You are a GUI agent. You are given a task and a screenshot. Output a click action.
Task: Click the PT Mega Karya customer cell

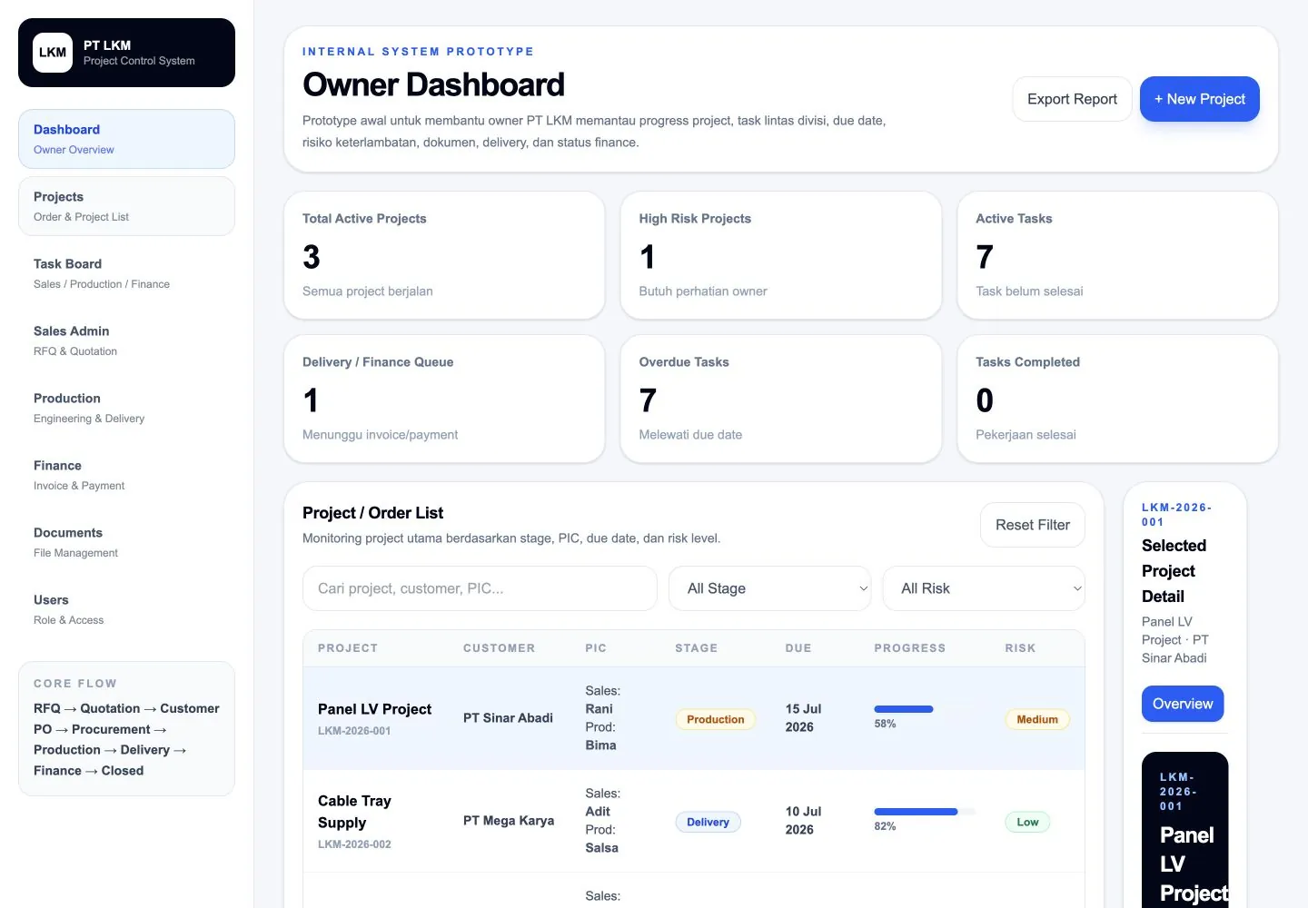(509, 821)
